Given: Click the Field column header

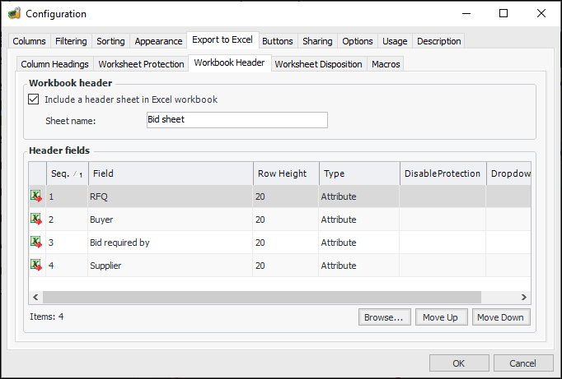Looking at the screenshot, I should pos(170,173).
